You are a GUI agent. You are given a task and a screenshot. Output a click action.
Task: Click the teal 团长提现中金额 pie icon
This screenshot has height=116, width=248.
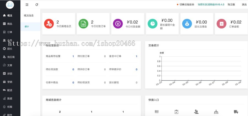pyautogui.click(x=152, y=24)
